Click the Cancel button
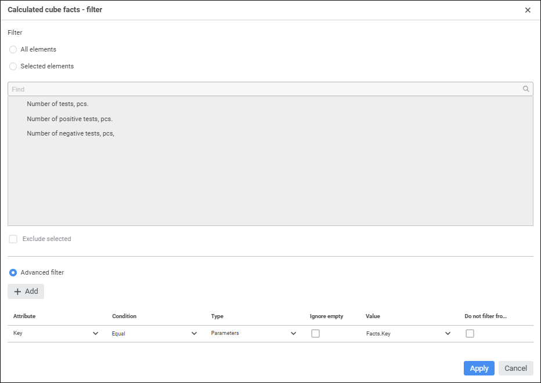 click(515, 369)
